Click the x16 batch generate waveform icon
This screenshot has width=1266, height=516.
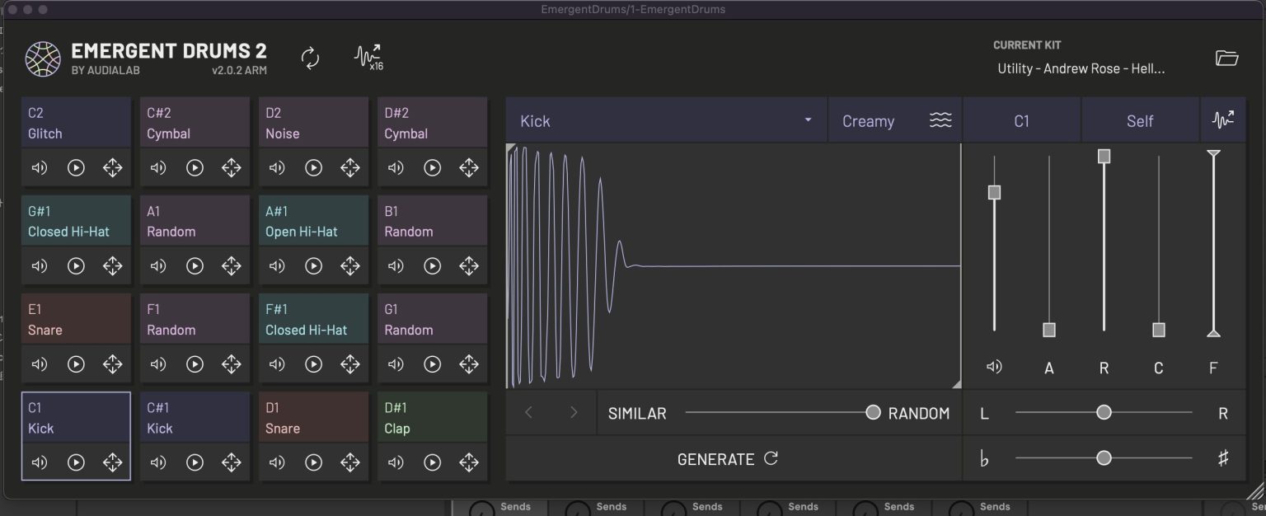pyautogui.click(x=368, y=56)
